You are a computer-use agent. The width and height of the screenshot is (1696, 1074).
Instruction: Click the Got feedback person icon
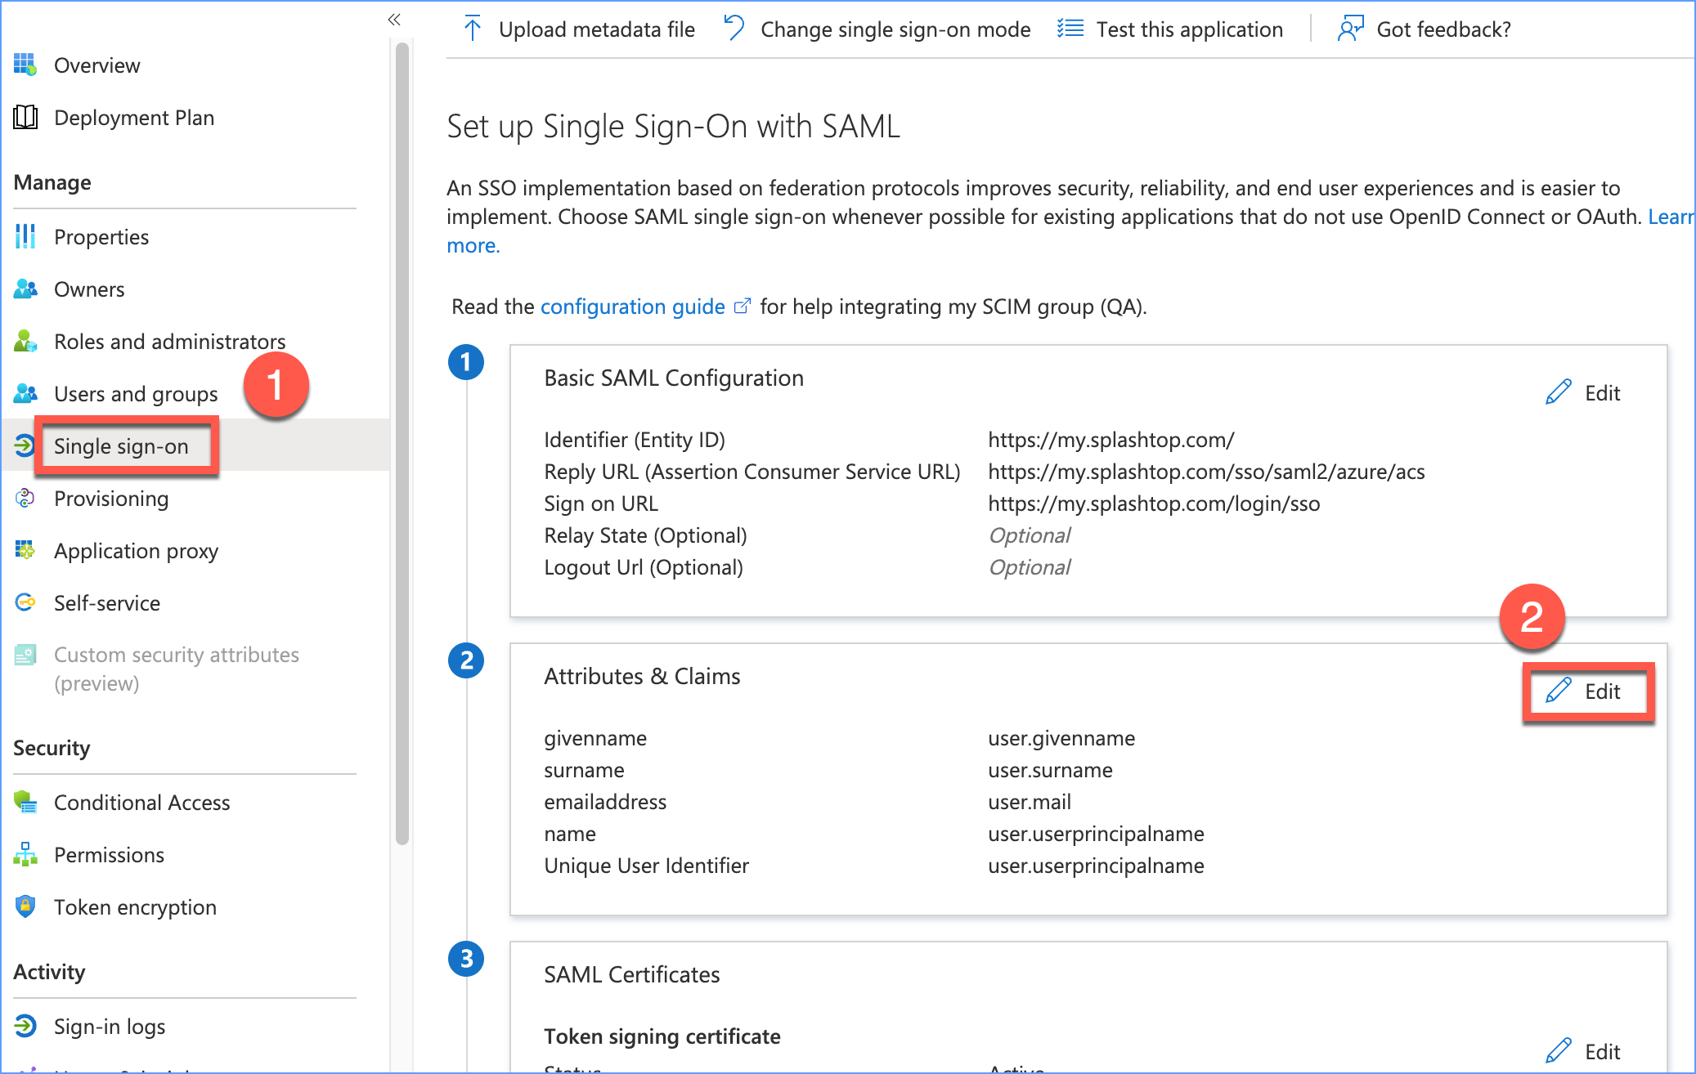point(1351,29)
